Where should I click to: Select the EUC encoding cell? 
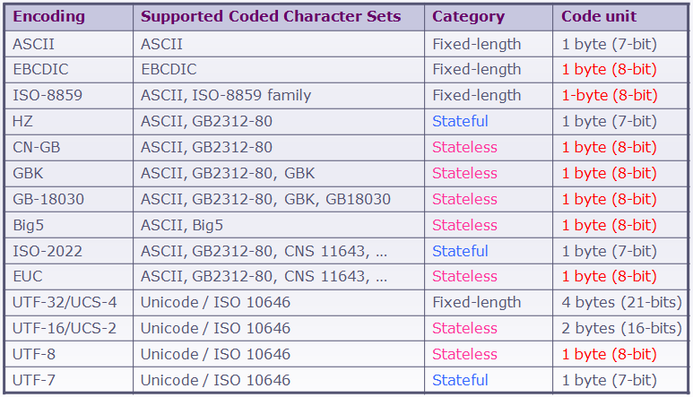point(29,276)
